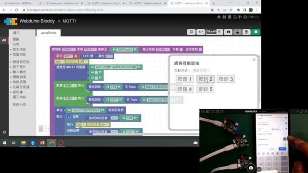Select the All category filter
Screen dimensions: 308x173
pos(4,40)
